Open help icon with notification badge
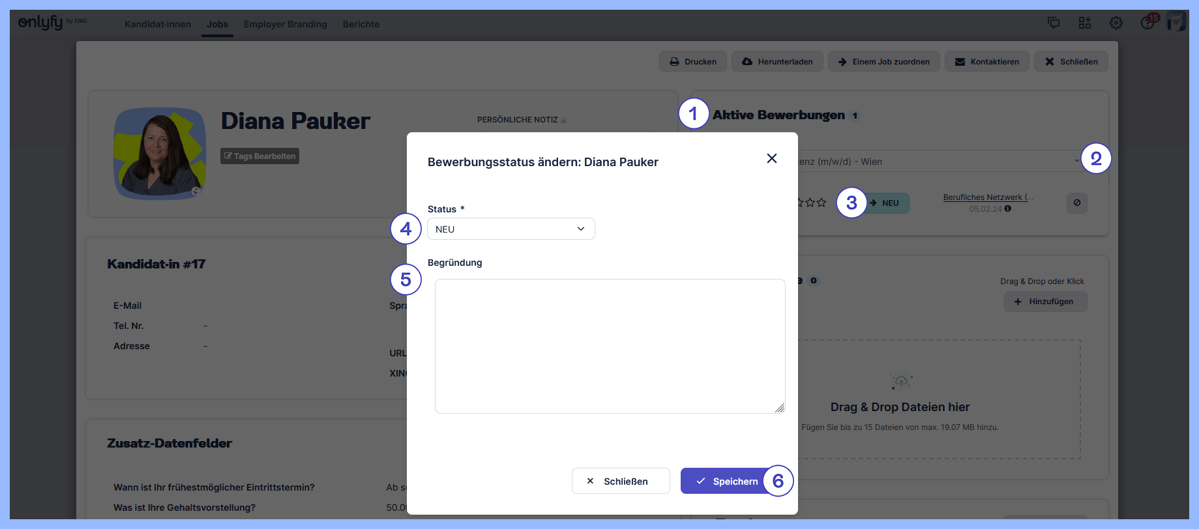1199x529 pixels. (x=1147, y=23)
